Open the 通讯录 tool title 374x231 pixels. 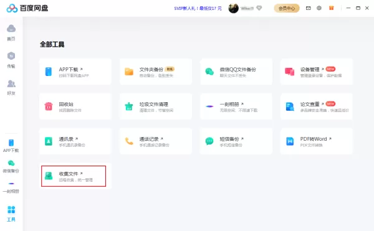click(x=66, y=139)
